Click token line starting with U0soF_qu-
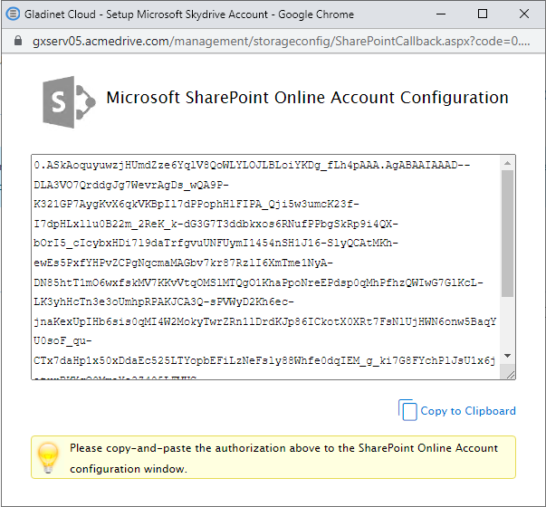546x507 pixels. coord(62,340)
